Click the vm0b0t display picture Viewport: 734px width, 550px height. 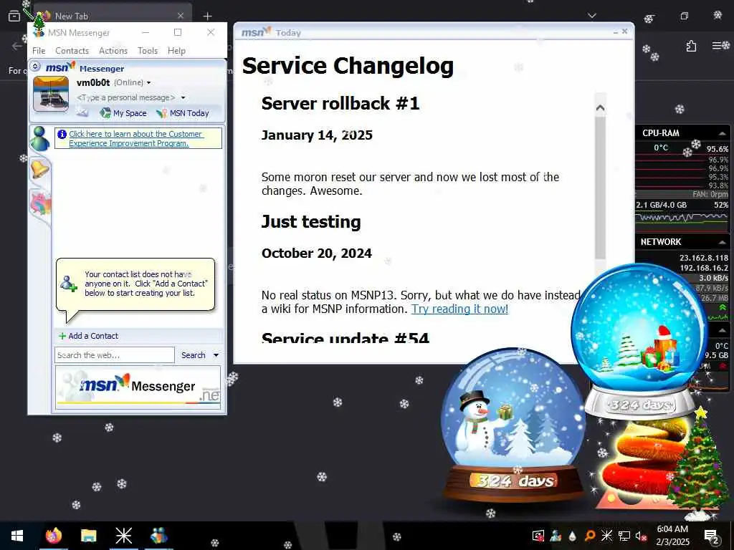click(51, 94)
